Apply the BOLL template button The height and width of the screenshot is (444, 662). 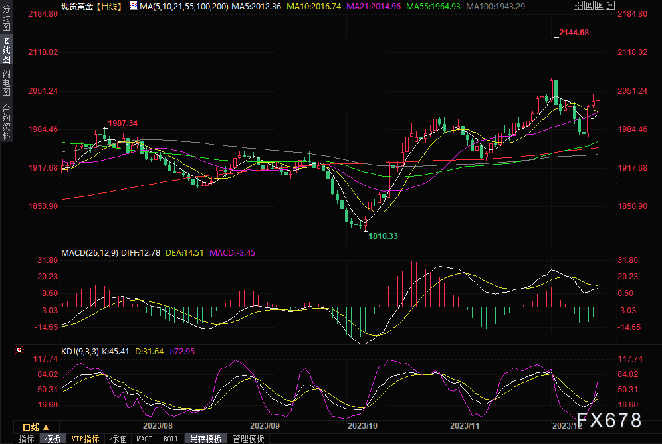click(171, 439)
